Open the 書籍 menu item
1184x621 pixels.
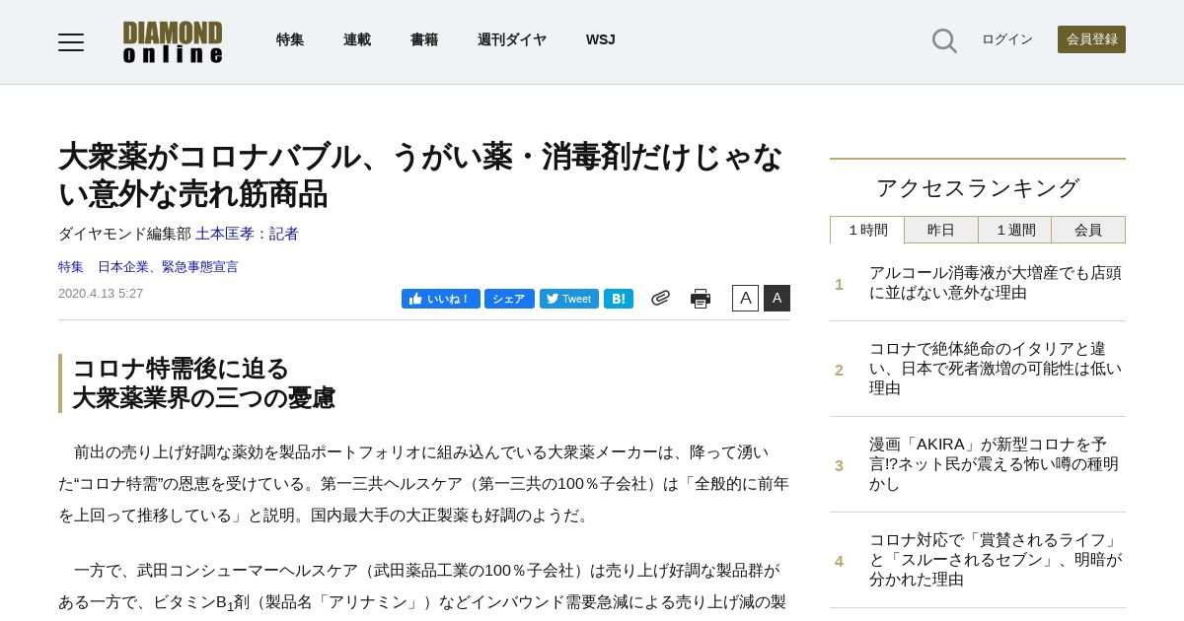[x=424, y=40]
